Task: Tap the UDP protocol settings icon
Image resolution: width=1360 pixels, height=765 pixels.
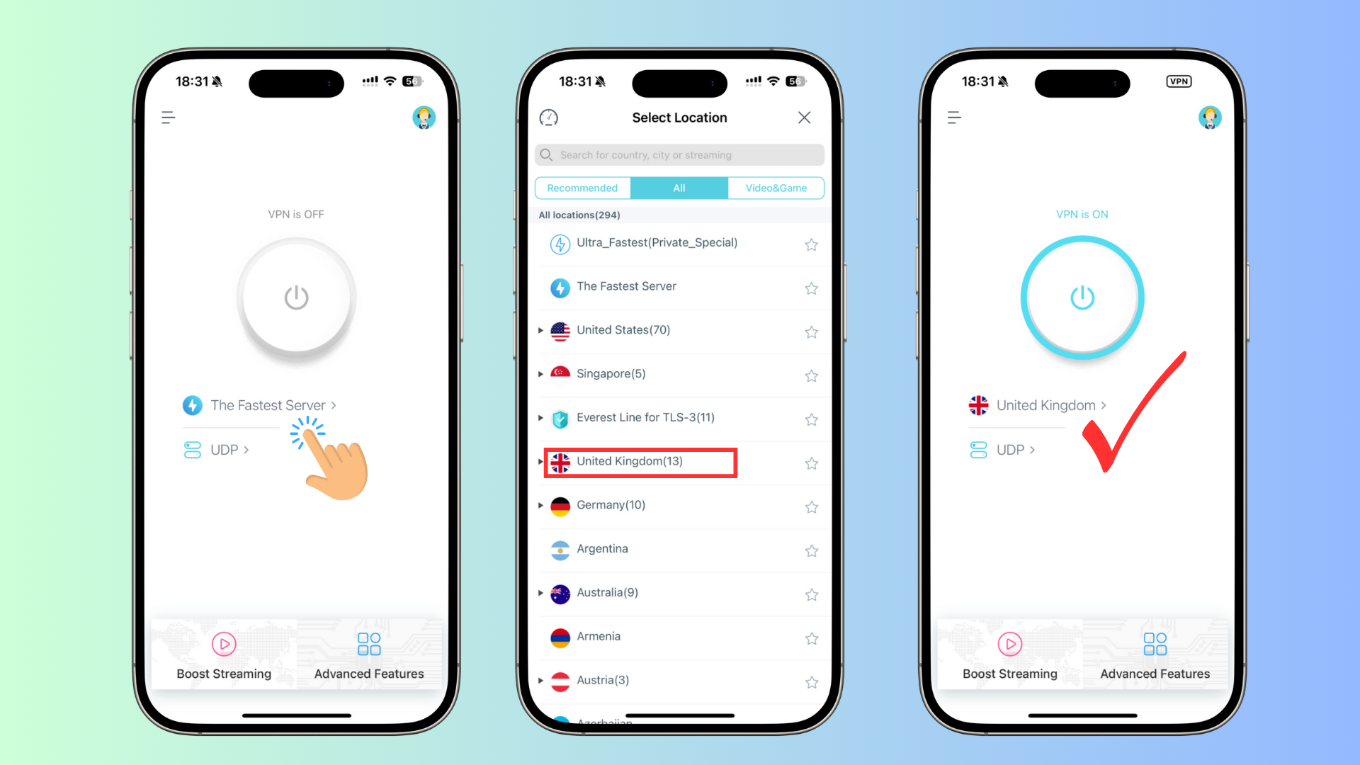Action: 193,449
